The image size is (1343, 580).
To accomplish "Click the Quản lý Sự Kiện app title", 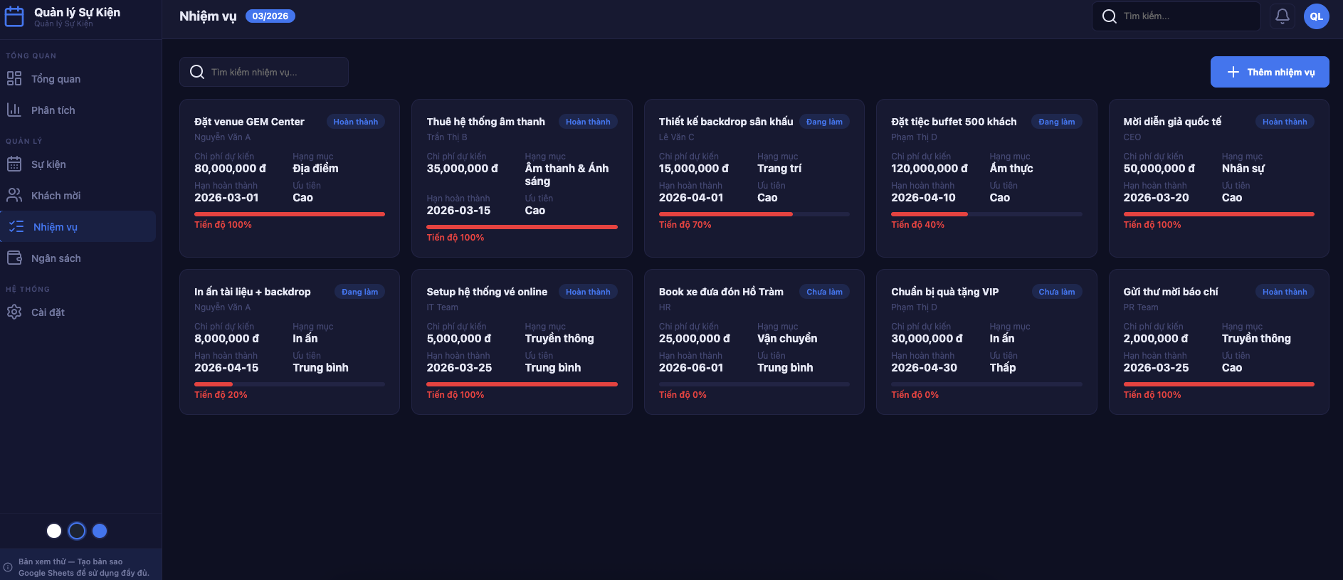I will coord(77,12).
